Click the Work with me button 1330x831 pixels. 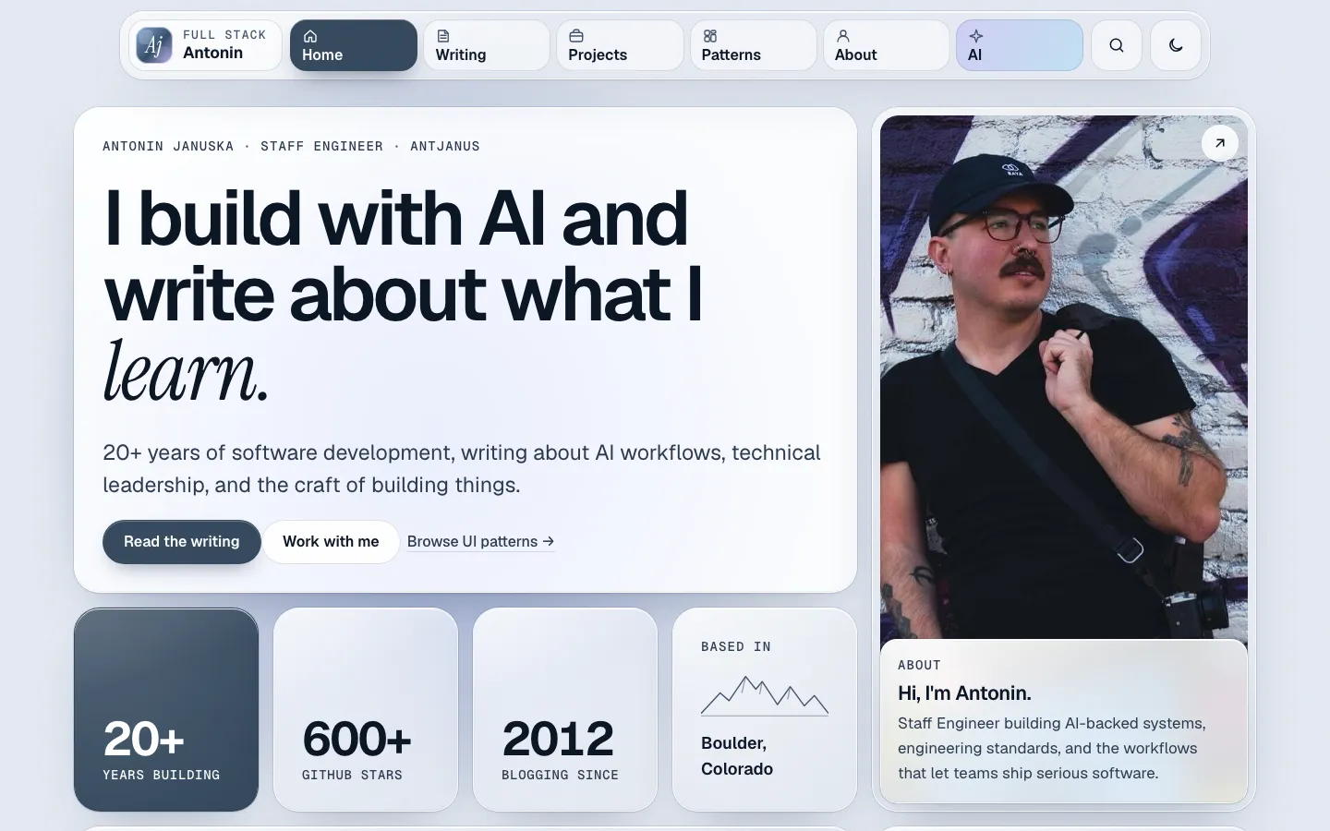click(331, 542)
